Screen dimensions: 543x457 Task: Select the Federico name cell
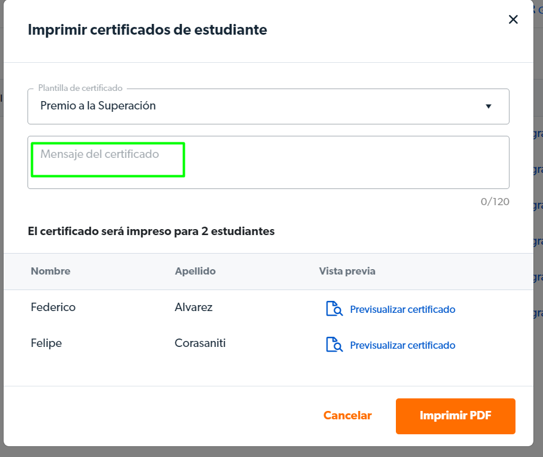pyautogui.click(x=53, y=307)
